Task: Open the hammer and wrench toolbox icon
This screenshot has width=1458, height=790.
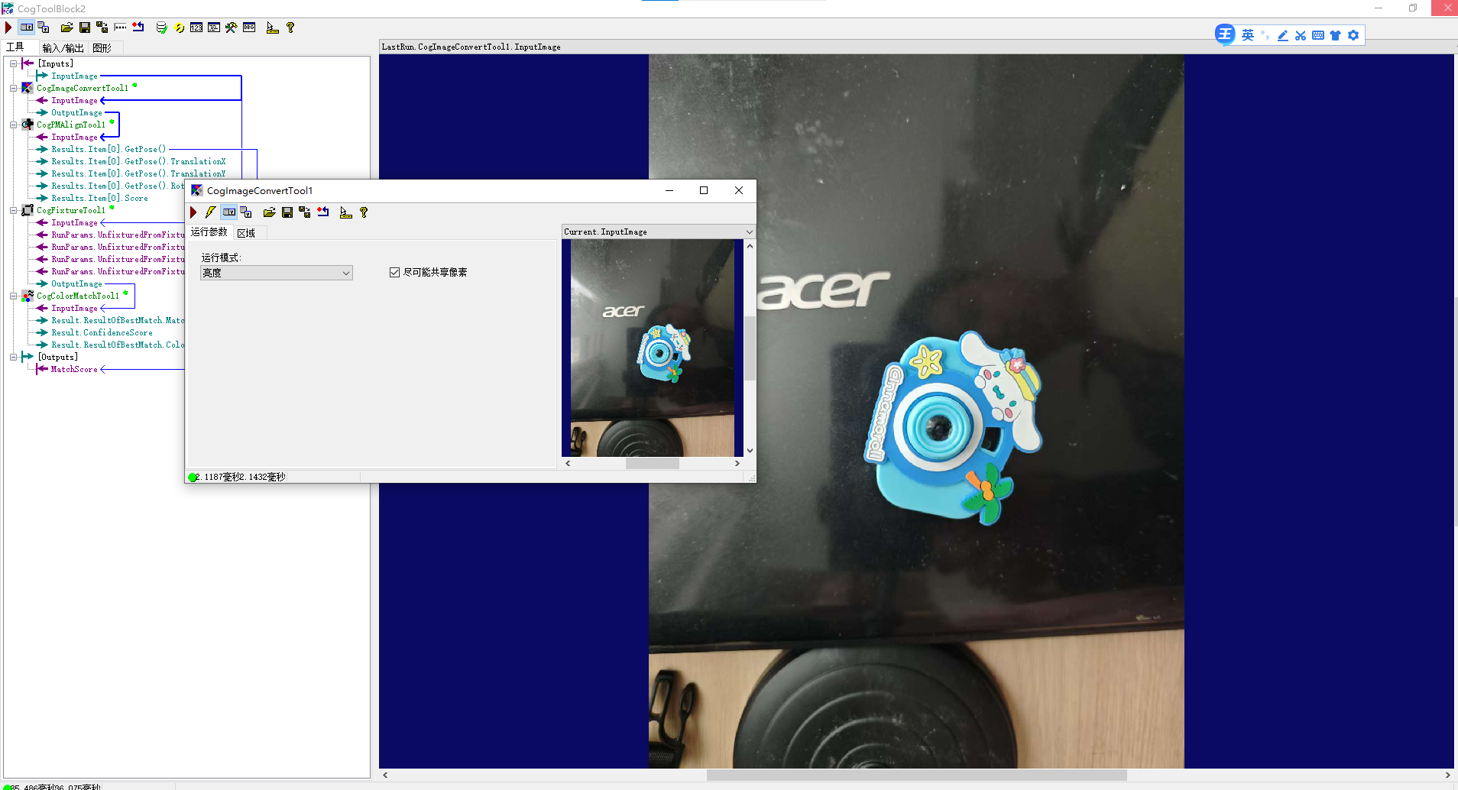Action: click(231, 28)
